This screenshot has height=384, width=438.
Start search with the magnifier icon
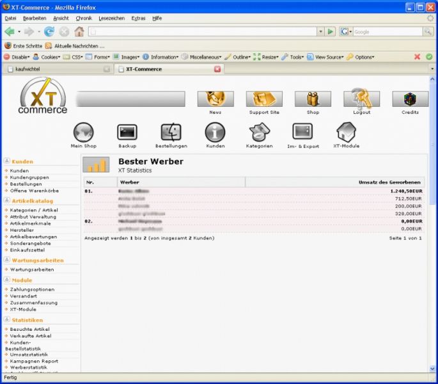click(x=428, y=31)
